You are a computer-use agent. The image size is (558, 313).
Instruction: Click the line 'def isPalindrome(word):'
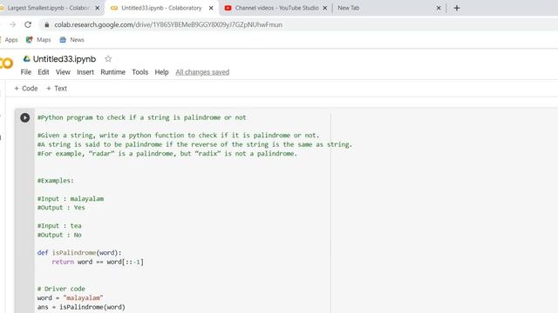click(x=79, y=253)
